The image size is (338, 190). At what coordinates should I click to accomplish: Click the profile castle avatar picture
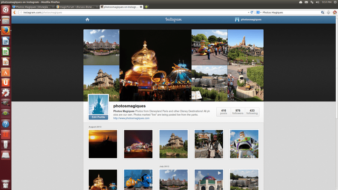coord(98,104)
